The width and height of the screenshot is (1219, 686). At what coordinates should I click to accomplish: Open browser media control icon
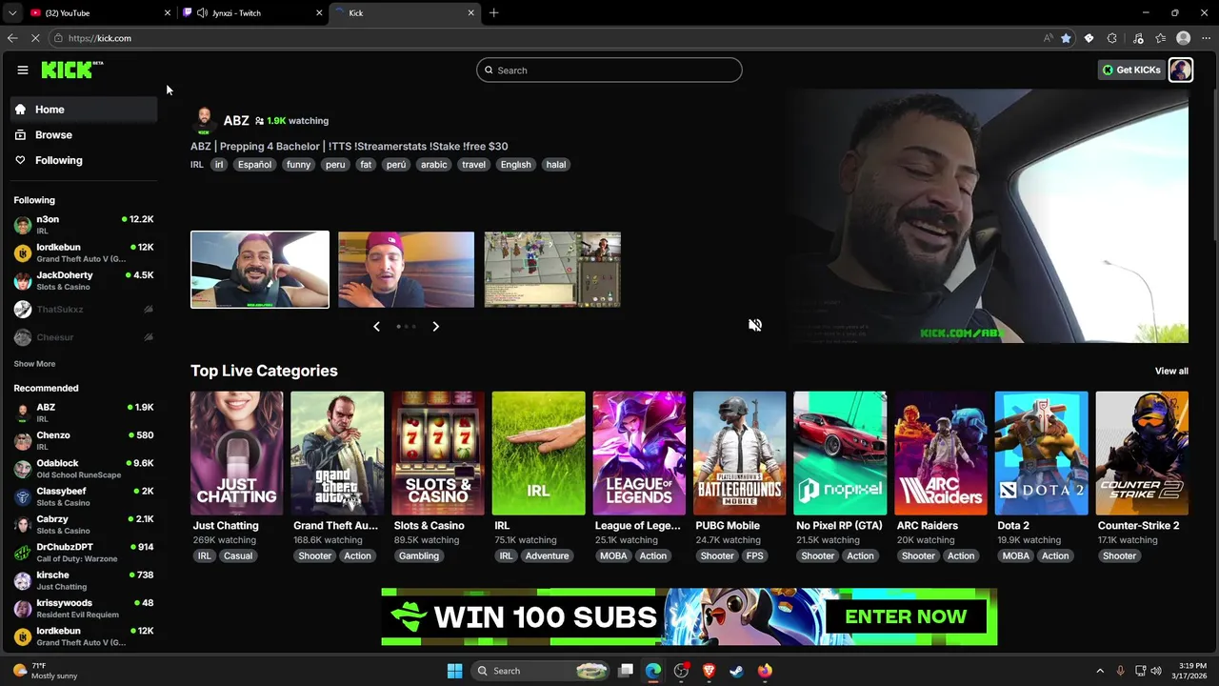pyautogui.click(x=1138, y=38)
